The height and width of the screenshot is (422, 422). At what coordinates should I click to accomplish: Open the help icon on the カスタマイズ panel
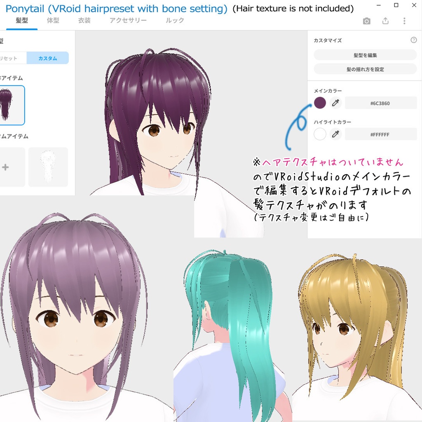(x=415, y=40)
